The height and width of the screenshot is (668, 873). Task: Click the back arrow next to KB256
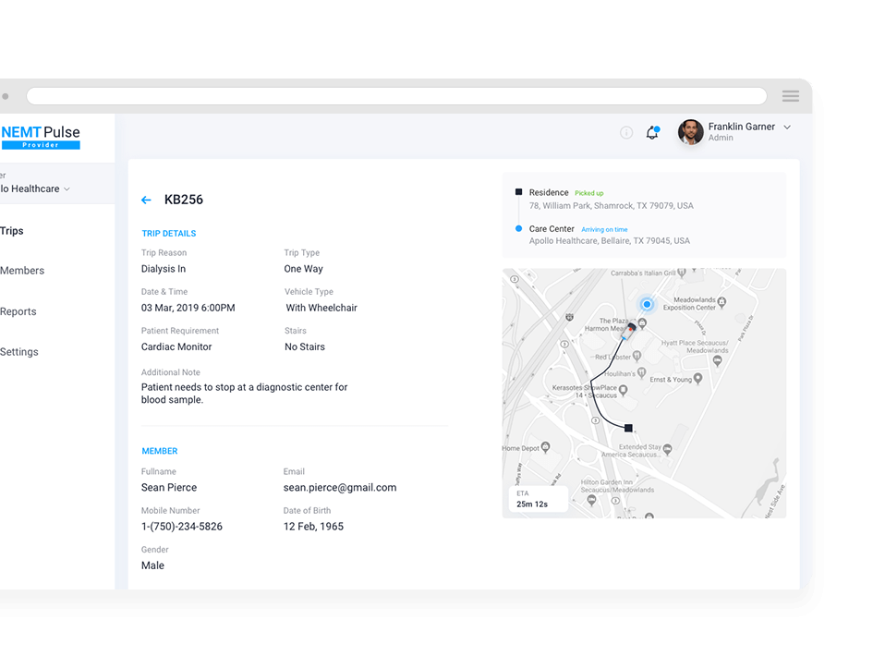pos(146,200)
